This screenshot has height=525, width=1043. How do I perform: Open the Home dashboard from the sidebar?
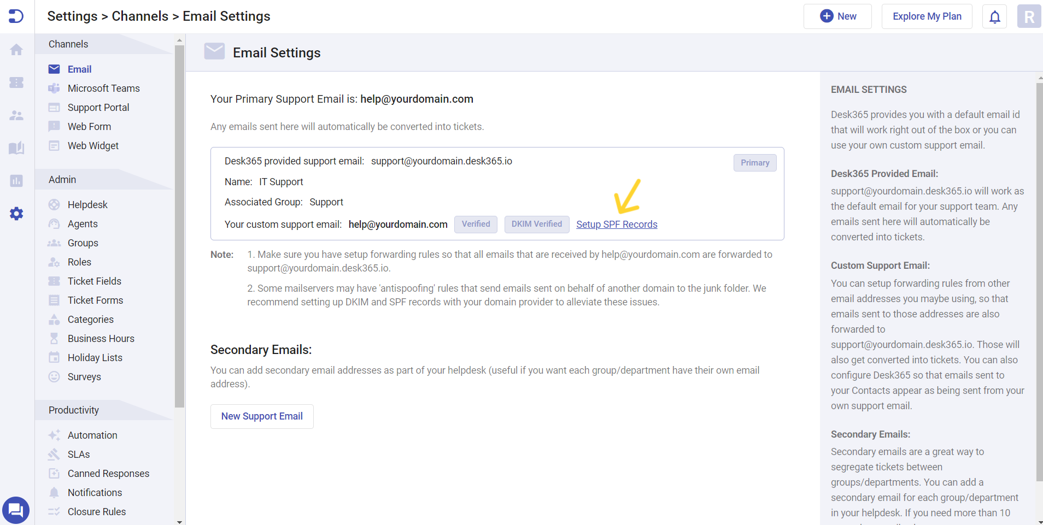pyautogui.click(x=16, y=50)
